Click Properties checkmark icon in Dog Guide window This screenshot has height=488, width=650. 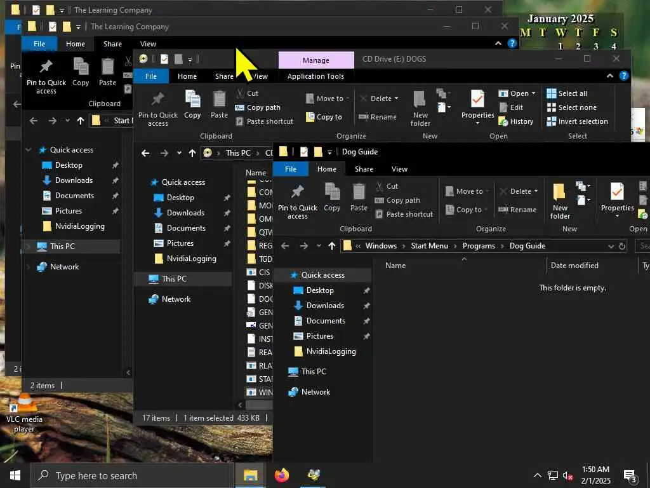click(x=617, y=192)
